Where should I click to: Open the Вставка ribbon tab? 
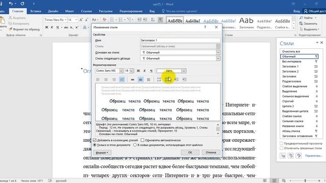[36, 11]
